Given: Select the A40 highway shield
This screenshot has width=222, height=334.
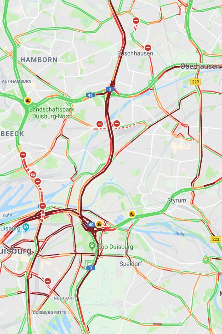Looking at the screenshot, I should point(91,225).
